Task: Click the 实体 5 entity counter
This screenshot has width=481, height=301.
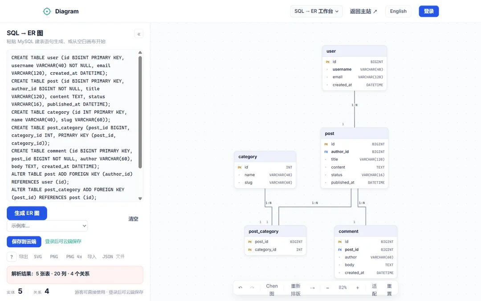Action: [x=14, y=291]
